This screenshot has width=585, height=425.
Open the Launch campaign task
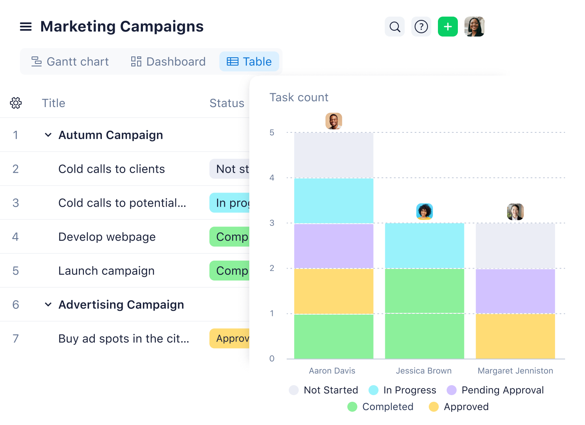106,271
